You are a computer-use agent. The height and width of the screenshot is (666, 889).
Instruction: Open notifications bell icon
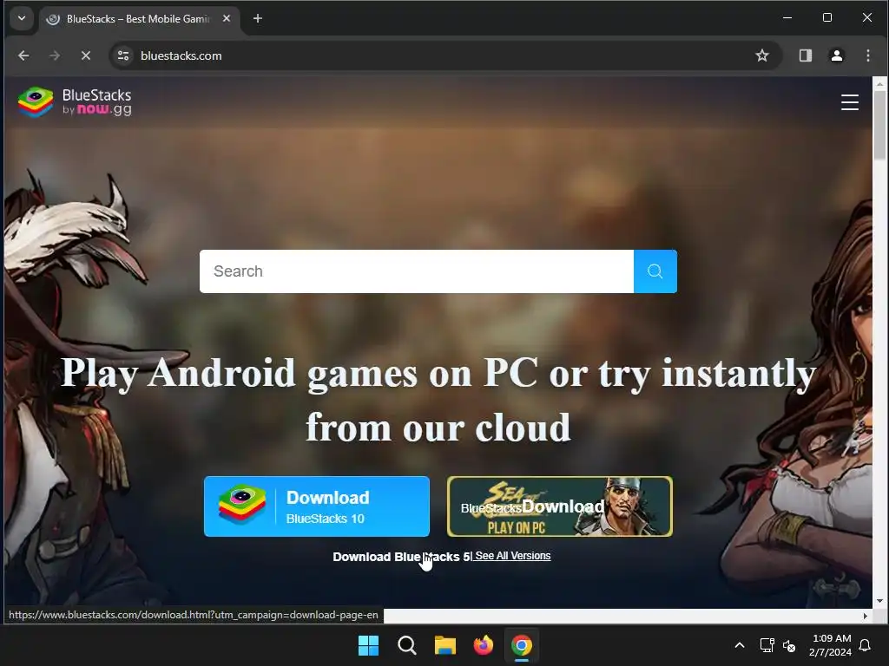[866, 645]
